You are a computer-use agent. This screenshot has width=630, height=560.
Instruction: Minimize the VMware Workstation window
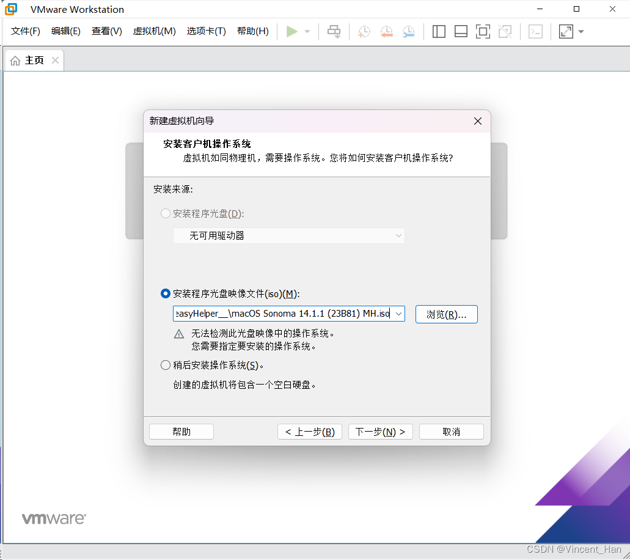(540, 9)
